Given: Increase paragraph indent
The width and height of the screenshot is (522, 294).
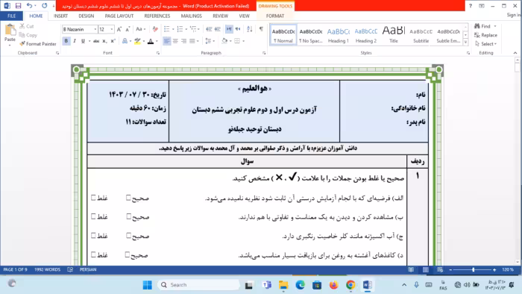Looking at the screenshot, I should 218,29.
